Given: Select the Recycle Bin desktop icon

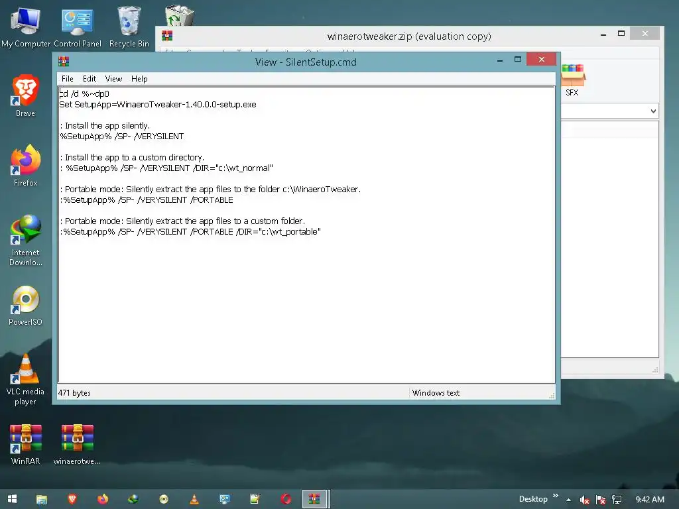Looking at the screenshot, I should click(129, 28).
